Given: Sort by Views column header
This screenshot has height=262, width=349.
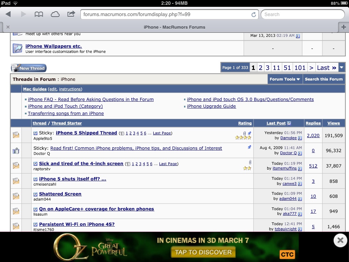Looking at the screenshot, I should click(x=333, y=123).
